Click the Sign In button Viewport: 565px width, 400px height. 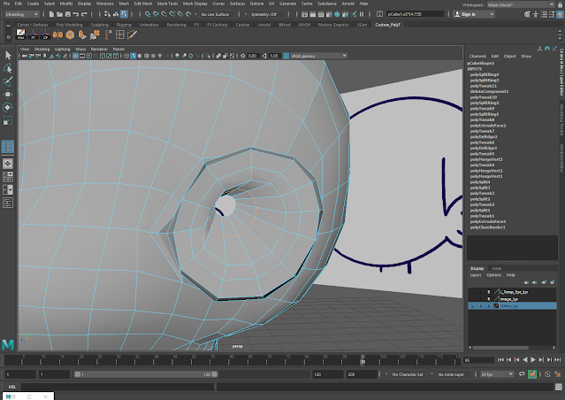[467, 14]
